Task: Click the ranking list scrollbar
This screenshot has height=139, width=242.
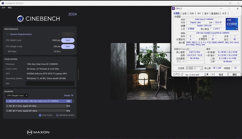Action: pyautogui.click(x=74, y=101)
